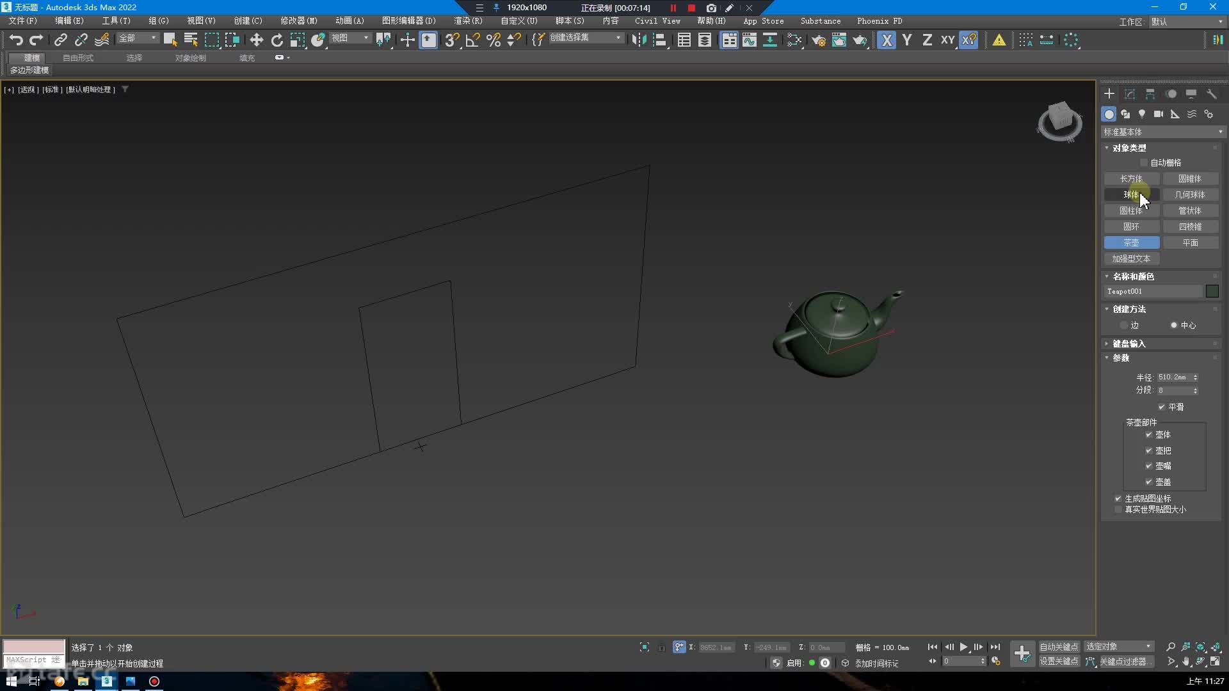Enable 真实世界贴图大小 checkbox
Screen dimensions: 1229x691
(1118, 509)
